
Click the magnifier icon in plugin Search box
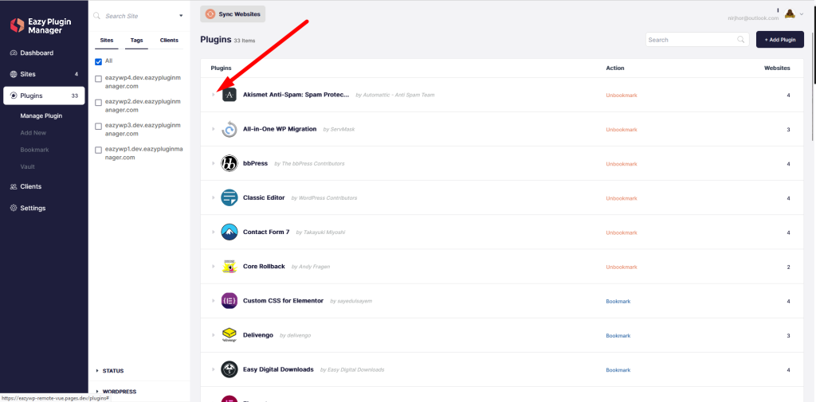(740, 40)
